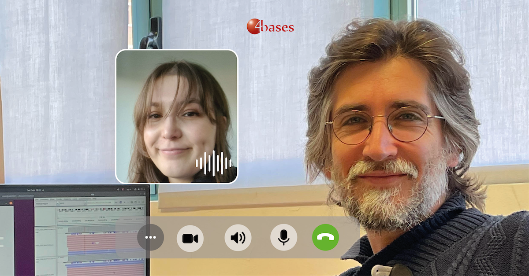Click the red 4 sphere in the logo

254,26
